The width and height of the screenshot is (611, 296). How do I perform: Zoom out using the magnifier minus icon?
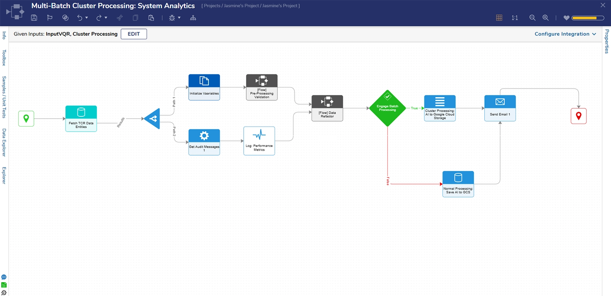(532, 18)
